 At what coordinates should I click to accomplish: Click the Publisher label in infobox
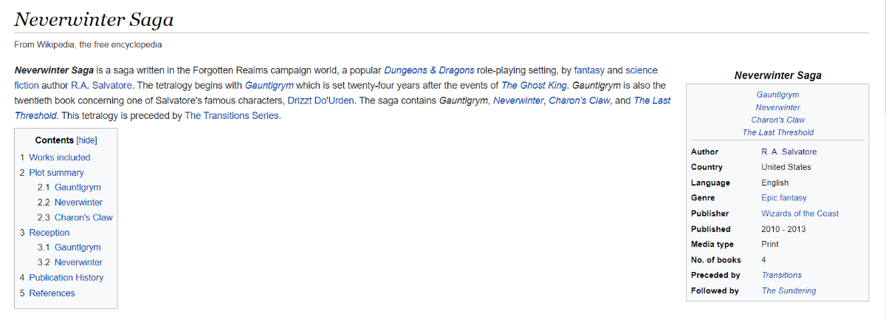(x=710, y=214)
